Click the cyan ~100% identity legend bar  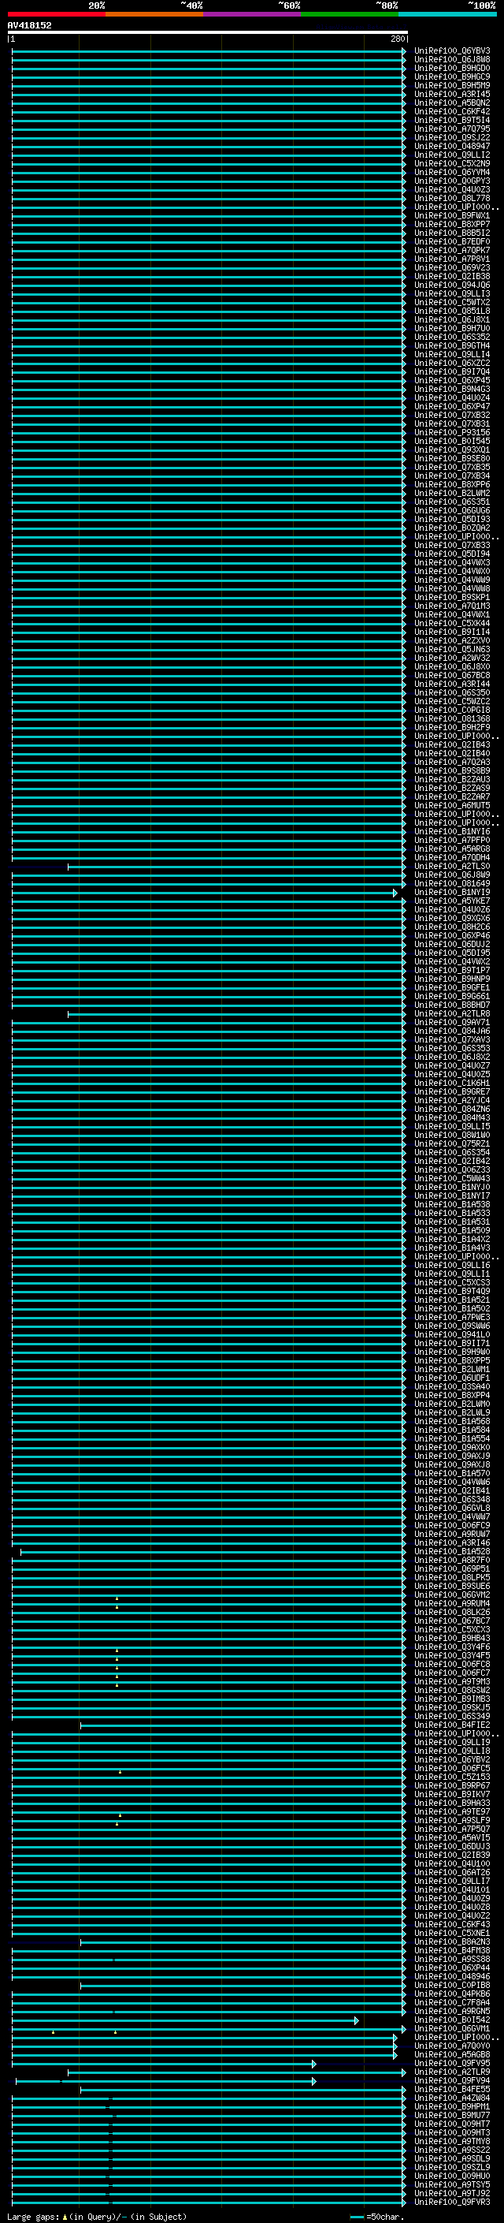(x=448, y=14)
